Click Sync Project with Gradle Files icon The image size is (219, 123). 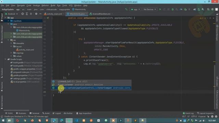194,9
